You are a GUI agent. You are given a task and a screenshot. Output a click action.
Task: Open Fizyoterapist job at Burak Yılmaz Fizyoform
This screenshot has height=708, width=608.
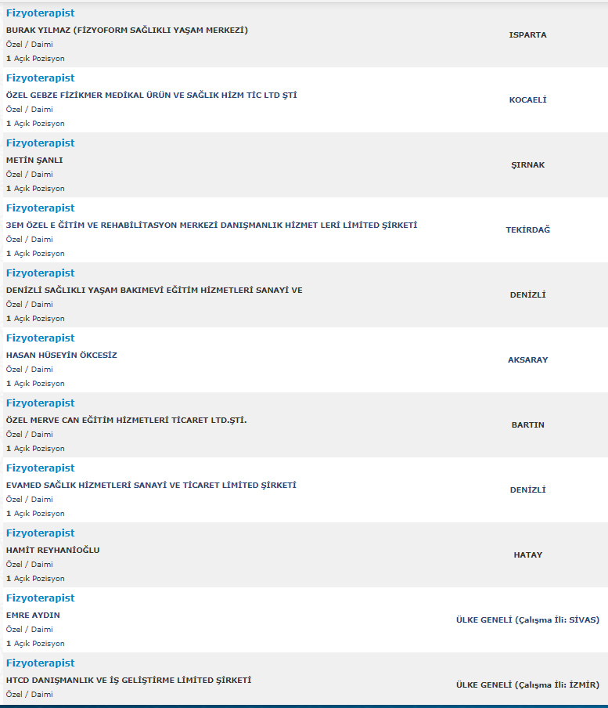[x=40, y=13]
